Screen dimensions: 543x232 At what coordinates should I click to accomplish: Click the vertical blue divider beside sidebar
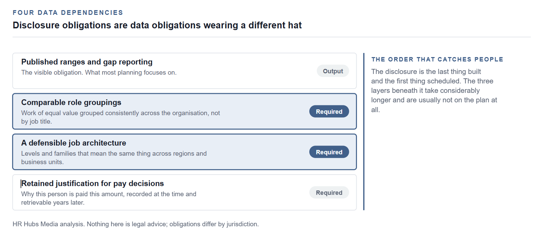click(364, 131)
